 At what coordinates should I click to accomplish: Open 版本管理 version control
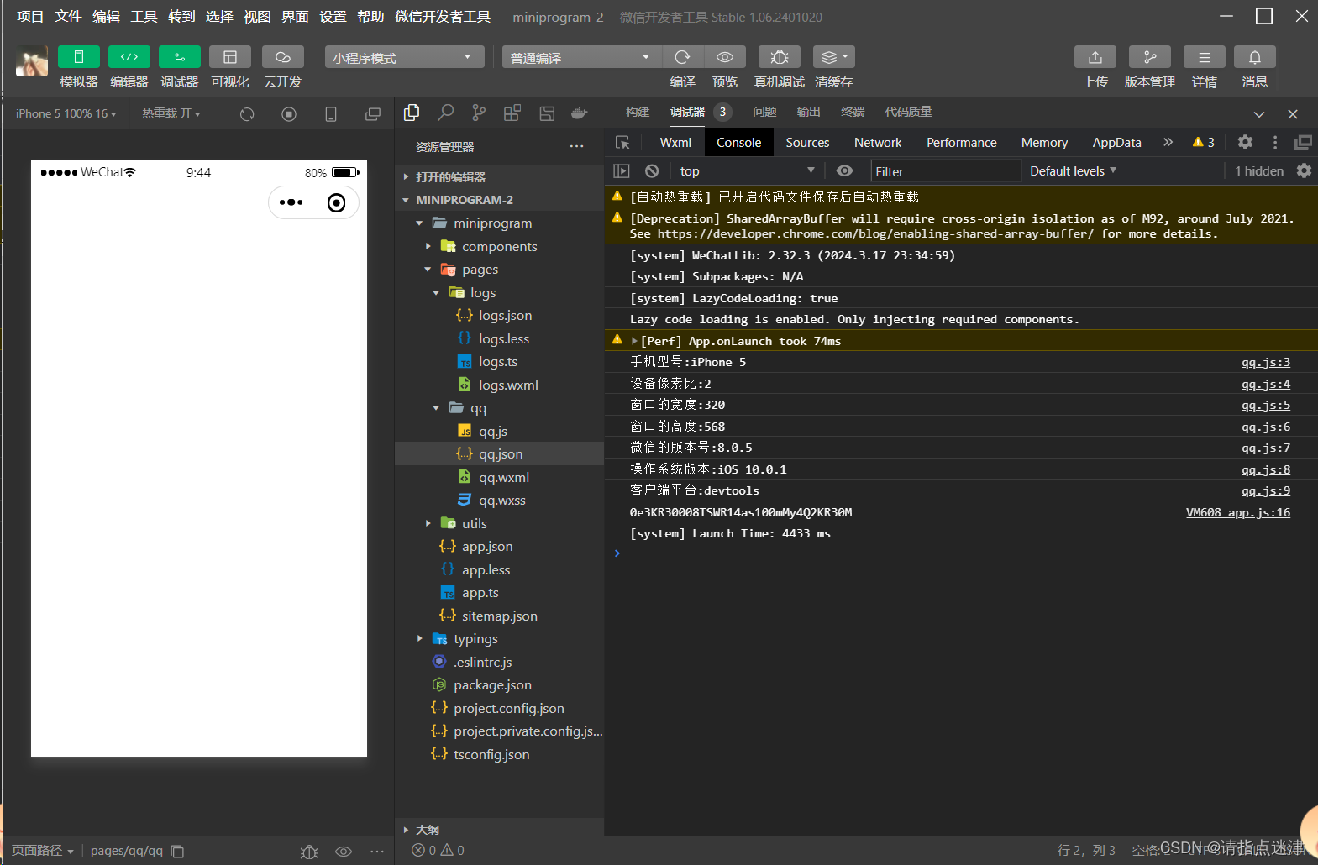(1150, 57)
